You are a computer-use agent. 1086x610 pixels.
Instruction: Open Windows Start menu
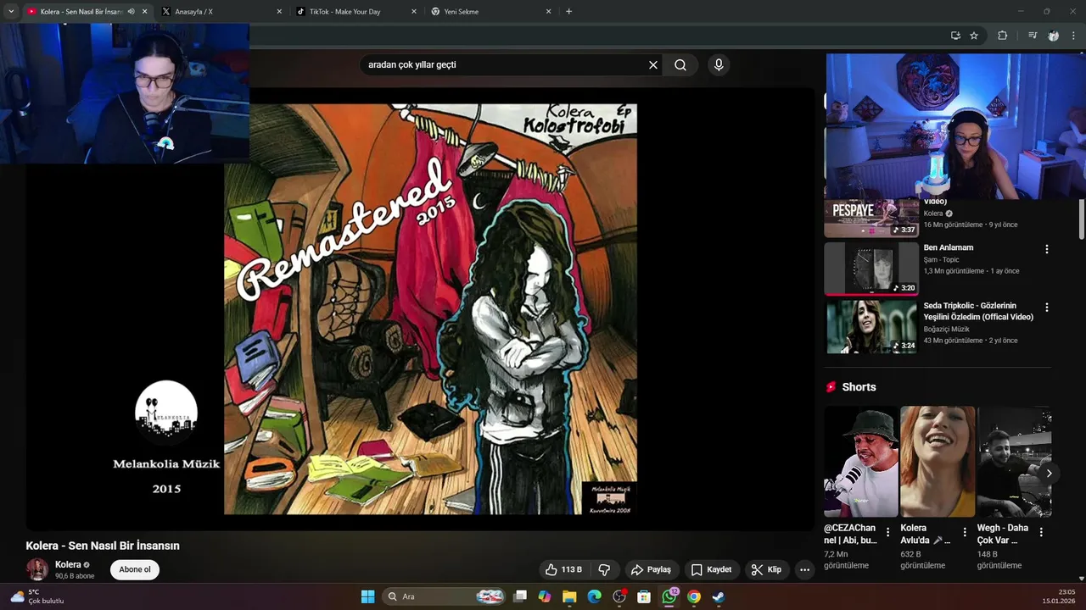367,596
